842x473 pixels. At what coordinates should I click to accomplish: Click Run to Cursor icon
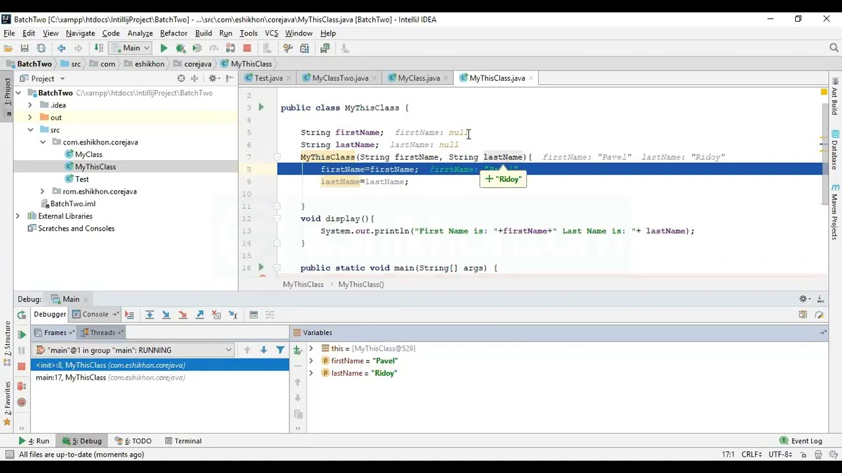pyautogui.click(x=234, y=315)
